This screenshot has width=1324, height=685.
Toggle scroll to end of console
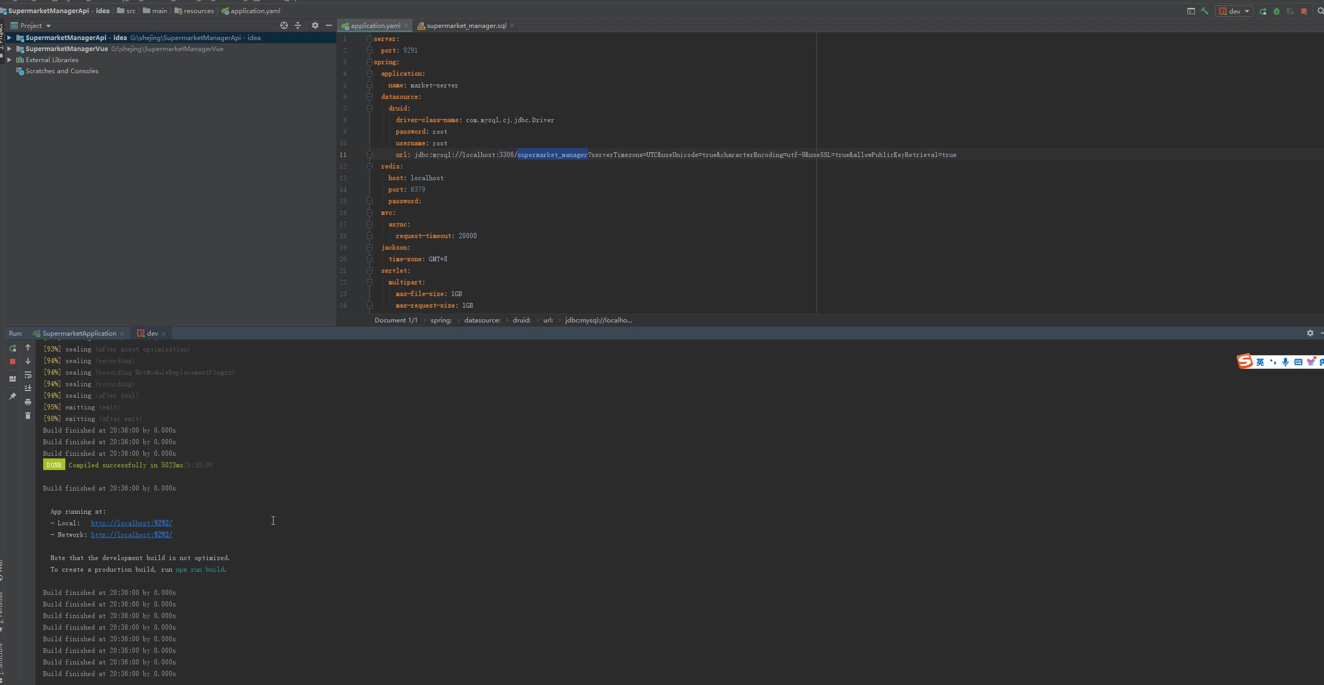tap(28, 388)
